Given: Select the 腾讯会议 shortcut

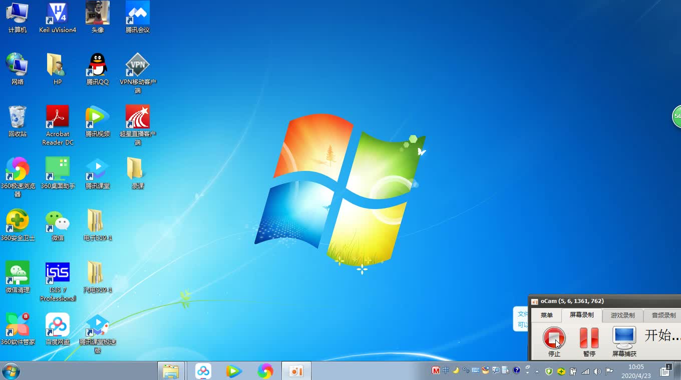Looking at the screenshot, I should [138, 17].
